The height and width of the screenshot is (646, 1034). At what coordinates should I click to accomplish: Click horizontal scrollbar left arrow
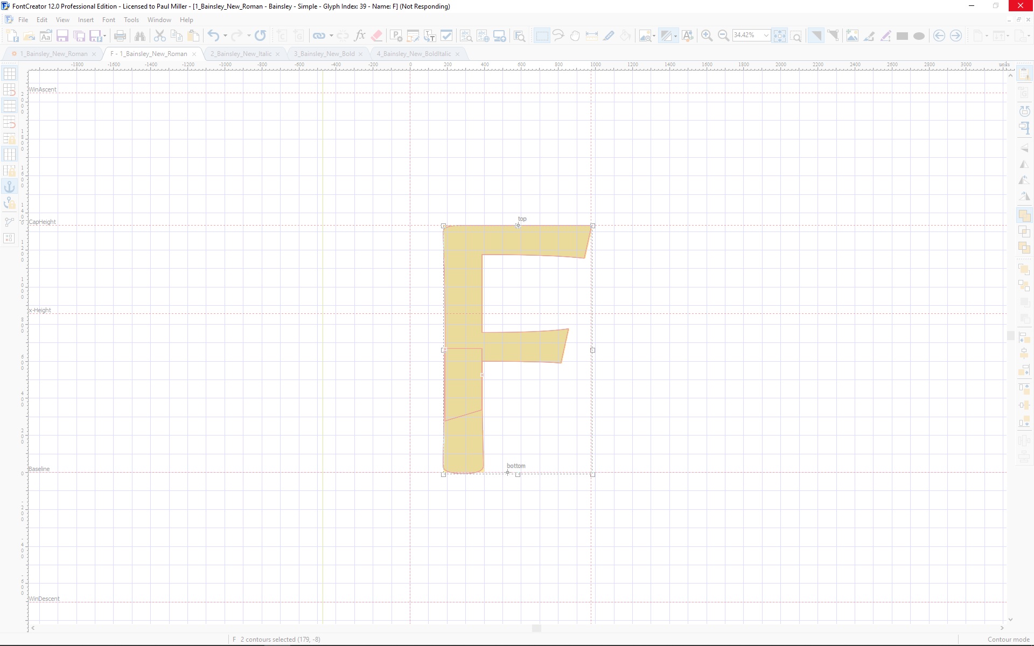click(x=33, y=628)
